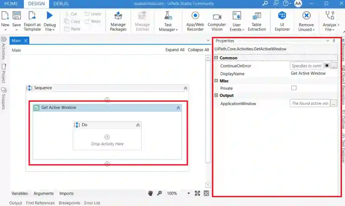Click Expand All
This screenshot has width=345, height=206.
coord(175,50)
